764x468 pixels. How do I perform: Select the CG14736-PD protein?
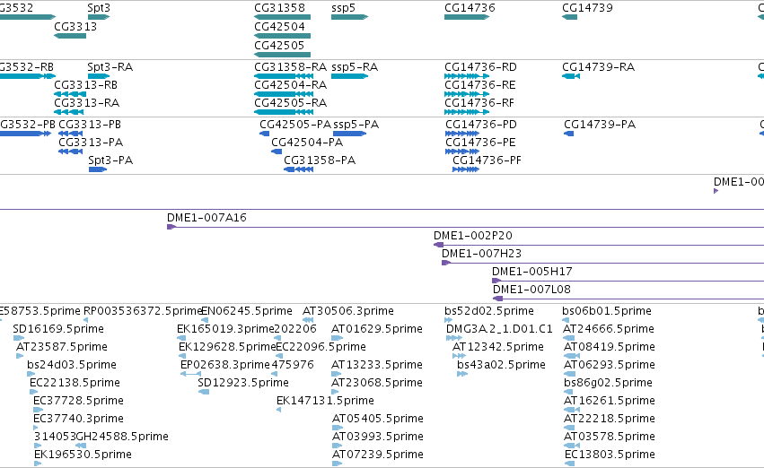pos(462,134)
